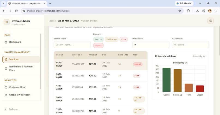The image size is (220, 115).
Task: Open the Chrome profile avatar
Action: click(x=210, y=11)
